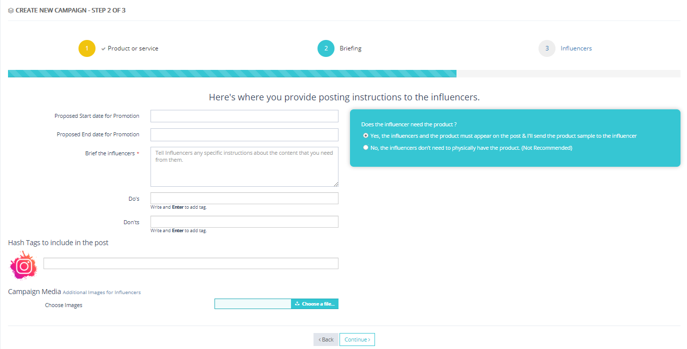This screenshot has width=687, height=349.
Task: Click the Brief the influencers text area
Action: coord(244,167)
